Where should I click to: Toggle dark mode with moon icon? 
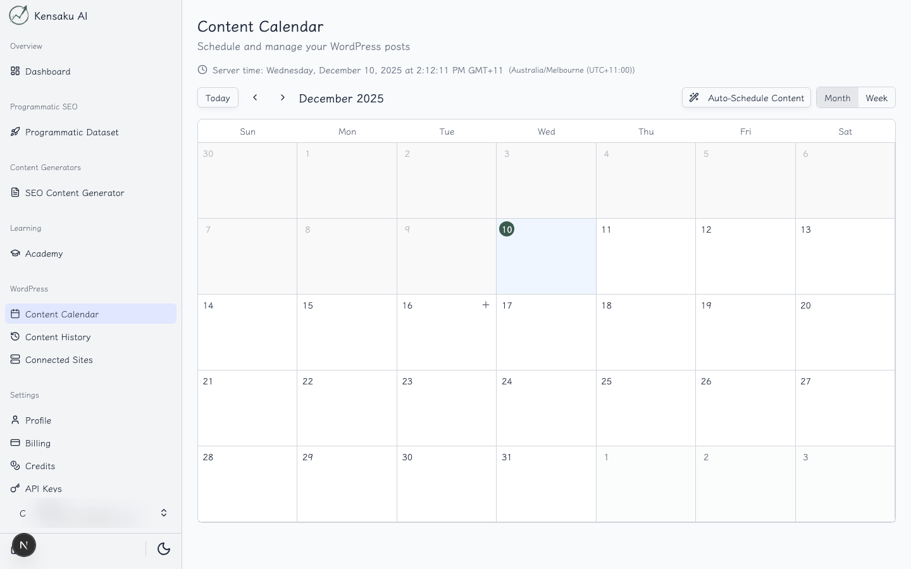point(164,549)
